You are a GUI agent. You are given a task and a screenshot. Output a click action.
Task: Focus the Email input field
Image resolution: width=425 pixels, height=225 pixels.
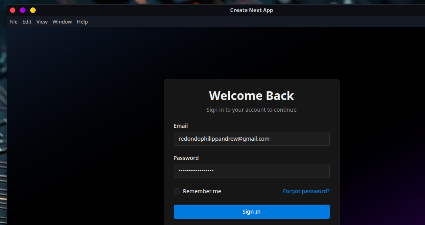tap(252, 139)
